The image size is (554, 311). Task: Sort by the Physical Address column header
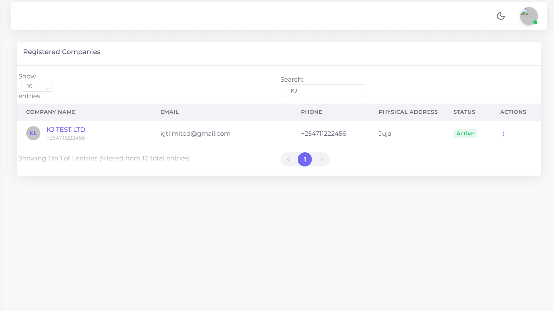click(x=408, y=112)
